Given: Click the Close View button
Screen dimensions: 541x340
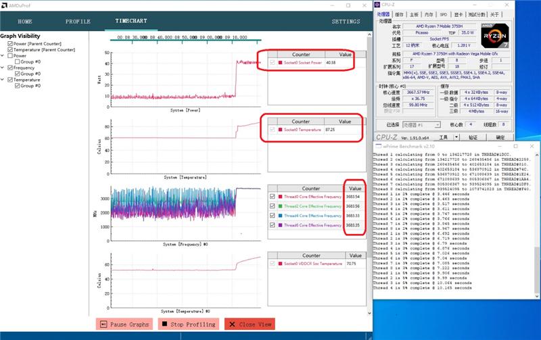Looking at the screenshot, I should (250, 324).
